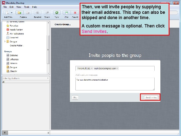Open the Filter by Authors dropdown

tap(26, 78)
